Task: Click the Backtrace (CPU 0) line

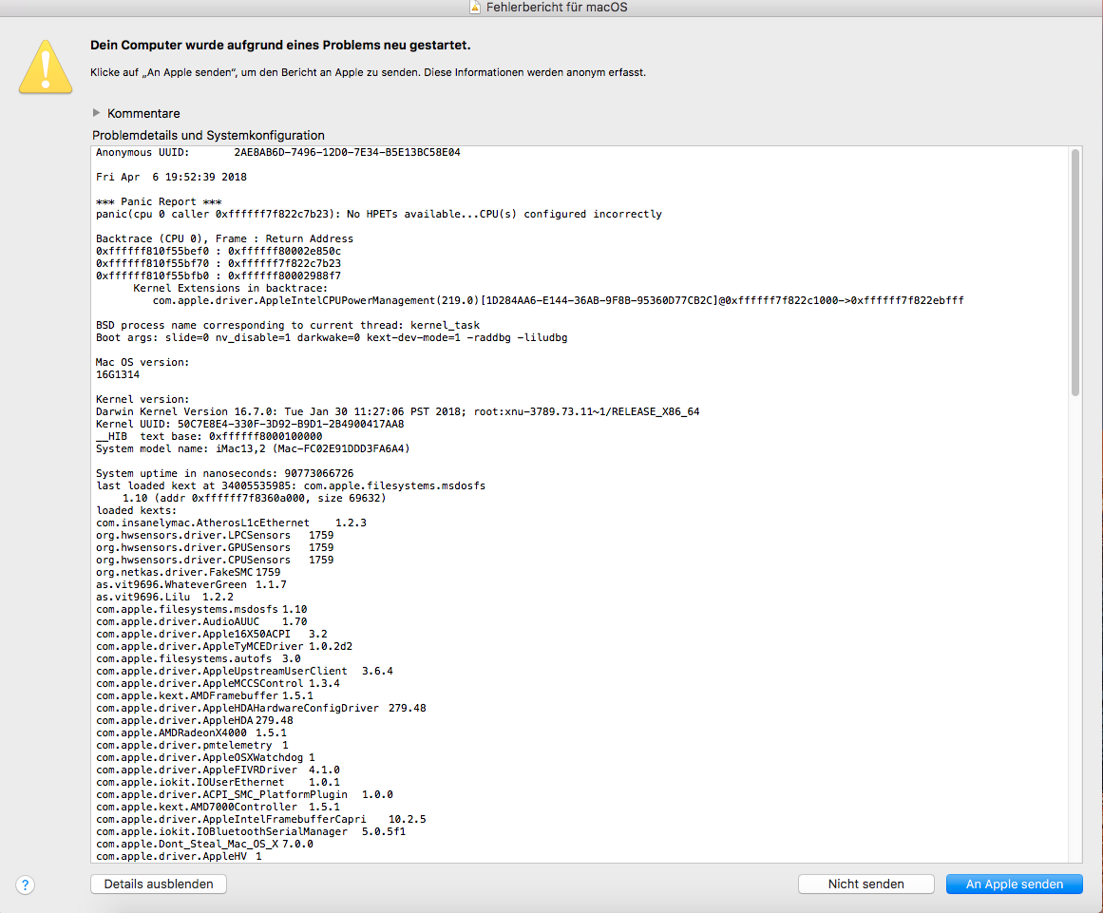Action: (224, 238)
